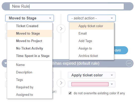Choose Time Spent in a Stage option
This screenshot has height=103, width=135.
tap(30, 56)
